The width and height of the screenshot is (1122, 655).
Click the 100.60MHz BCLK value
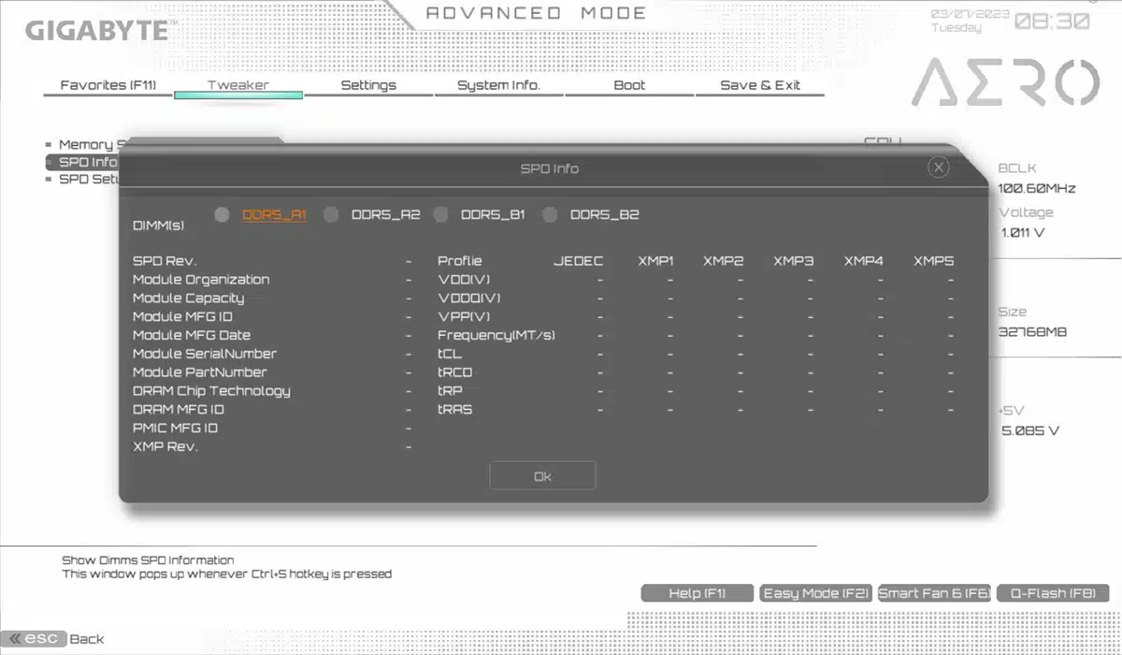tap(1037, 188)
